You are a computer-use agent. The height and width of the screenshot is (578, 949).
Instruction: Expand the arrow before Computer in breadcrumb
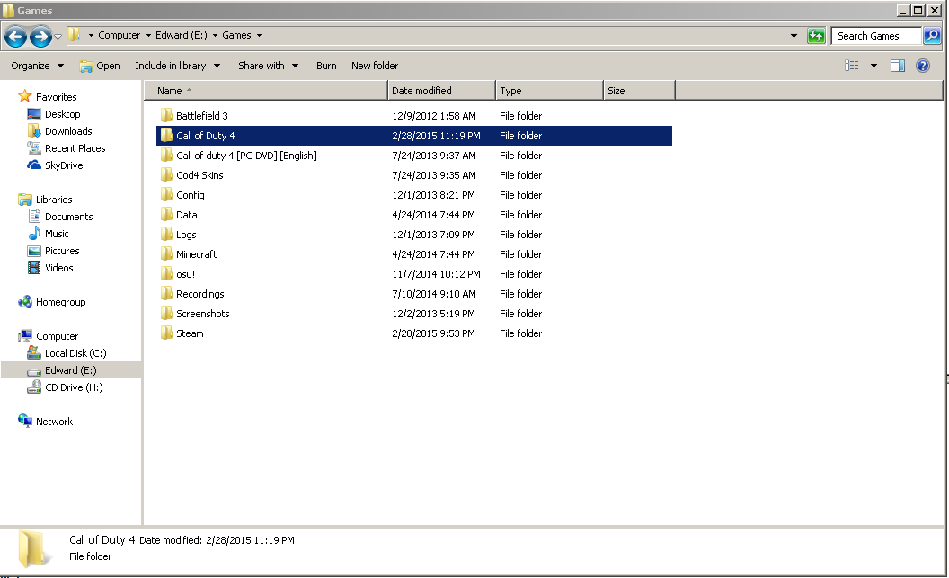(x=91, y=36)
